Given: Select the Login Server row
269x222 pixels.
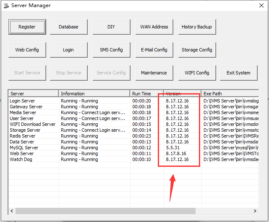Looking at the screenshot, I should point(133,101).
